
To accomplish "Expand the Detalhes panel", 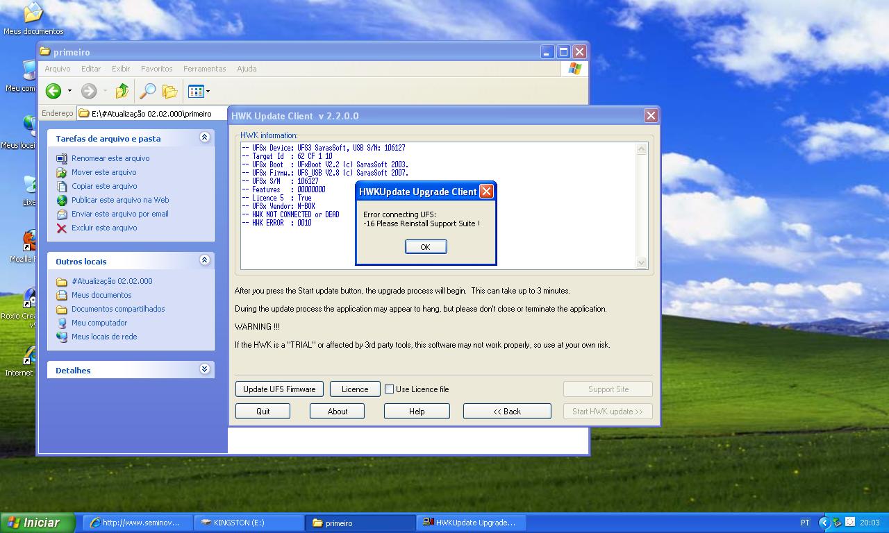I will click(x=204, y=369).
